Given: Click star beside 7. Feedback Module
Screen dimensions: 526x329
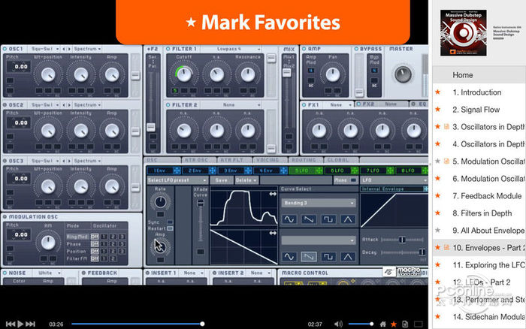Looking at the screenshot, I should 437,196.
